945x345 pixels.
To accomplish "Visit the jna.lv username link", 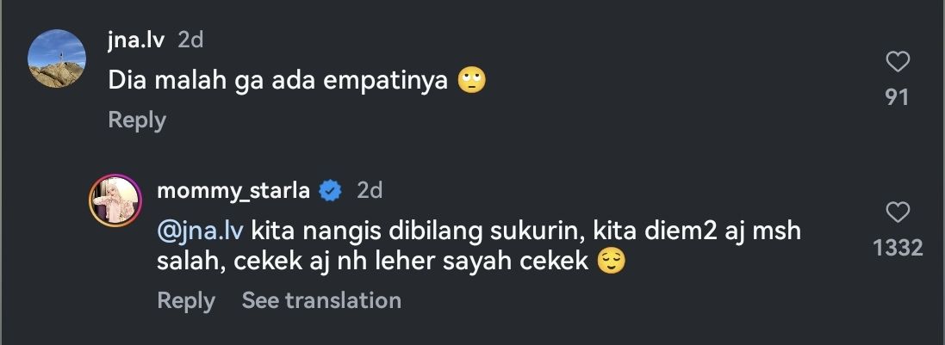I will pyautogui.click(x=136, y=40).
